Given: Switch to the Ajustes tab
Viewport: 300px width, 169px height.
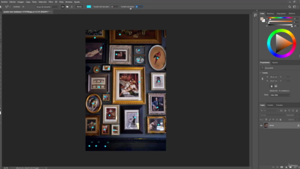Looking at the screenshot, I should coord(275,62).
